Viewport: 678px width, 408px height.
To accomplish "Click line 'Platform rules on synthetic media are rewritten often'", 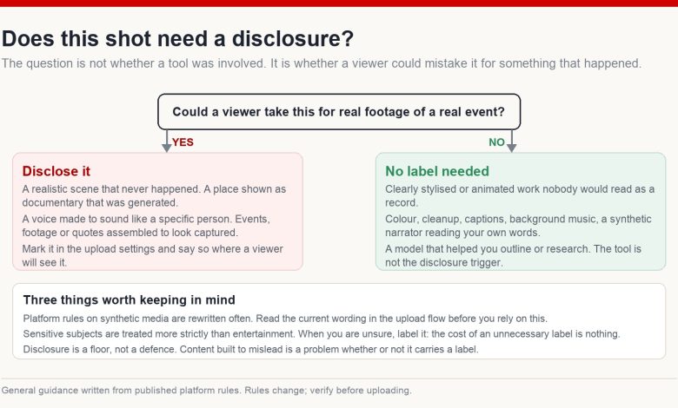I will [285, 319].
